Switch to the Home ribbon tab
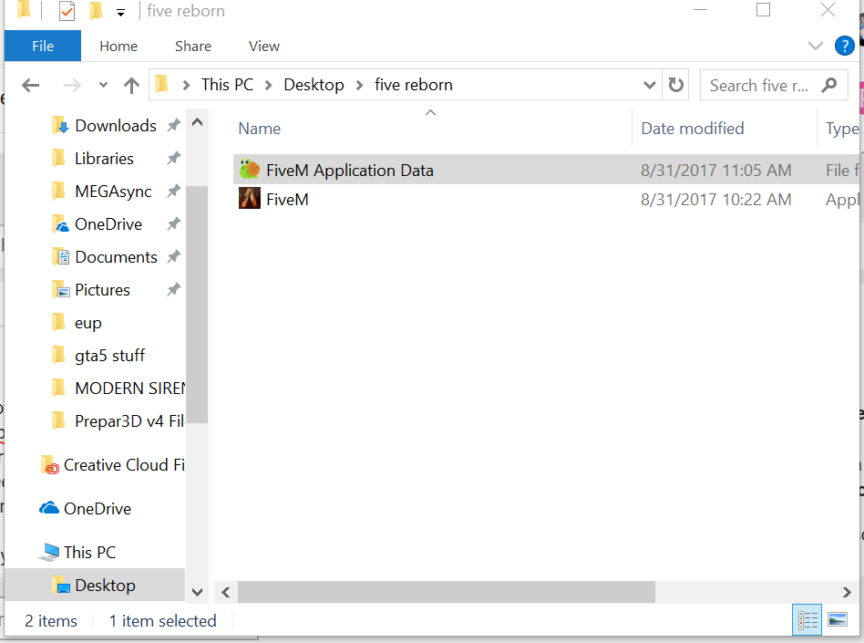 (x=118, y=47)
